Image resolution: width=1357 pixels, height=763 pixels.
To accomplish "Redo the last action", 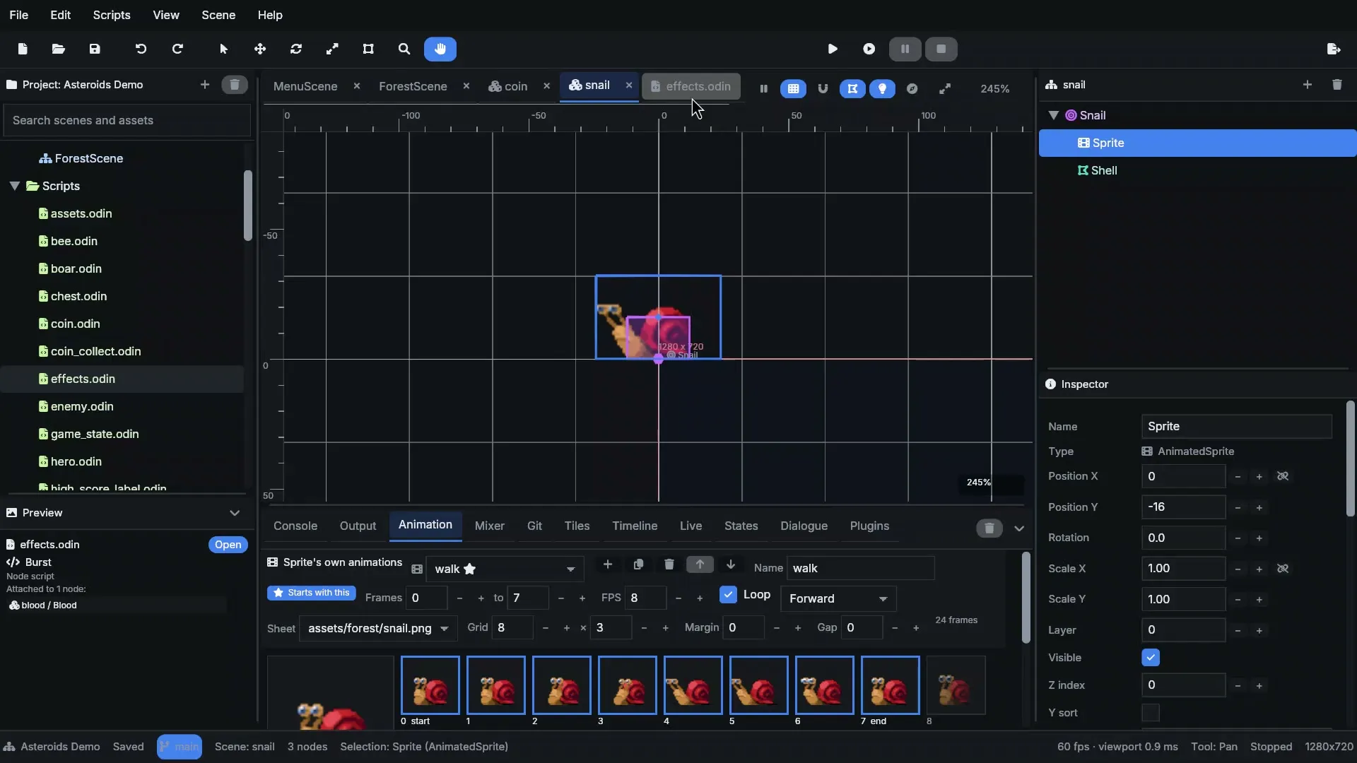I will (177, 49).
